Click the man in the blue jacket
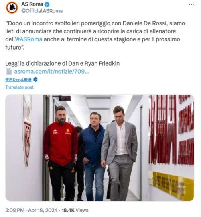 click(x=93, y=156)
